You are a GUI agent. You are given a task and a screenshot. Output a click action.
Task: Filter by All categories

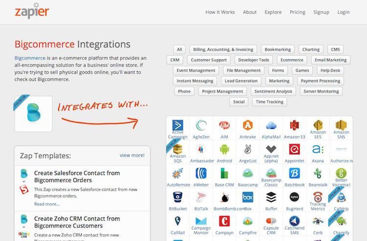coord(180,49)
